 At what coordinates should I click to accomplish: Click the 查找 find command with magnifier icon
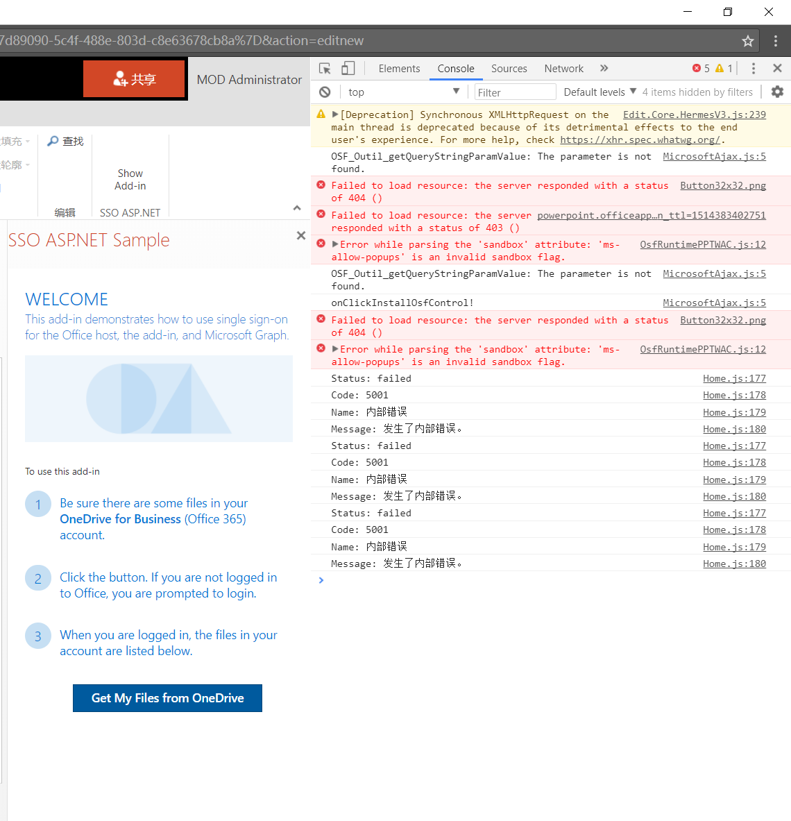click(x=65, y=141)
